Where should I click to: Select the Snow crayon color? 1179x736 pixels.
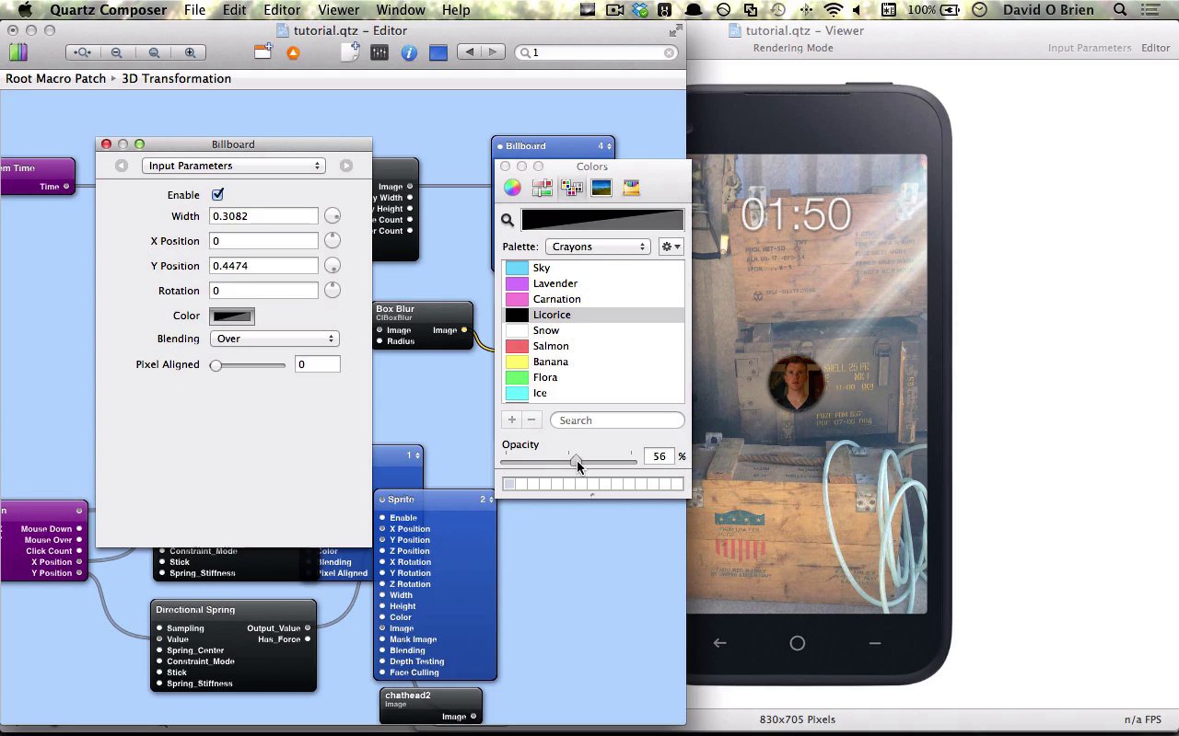click(593, 330)
